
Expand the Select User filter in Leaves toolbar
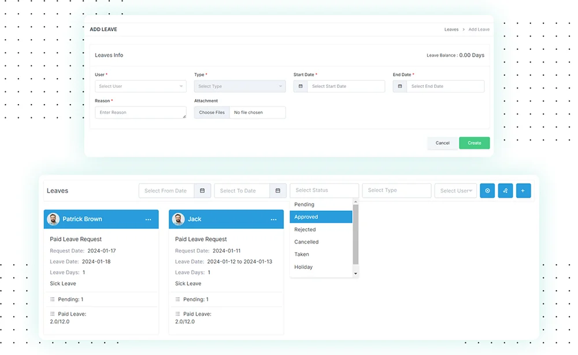(455, 191)
